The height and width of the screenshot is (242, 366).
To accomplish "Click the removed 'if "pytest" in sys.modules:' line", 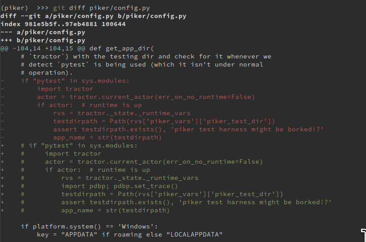I will (x=75, y=81).
